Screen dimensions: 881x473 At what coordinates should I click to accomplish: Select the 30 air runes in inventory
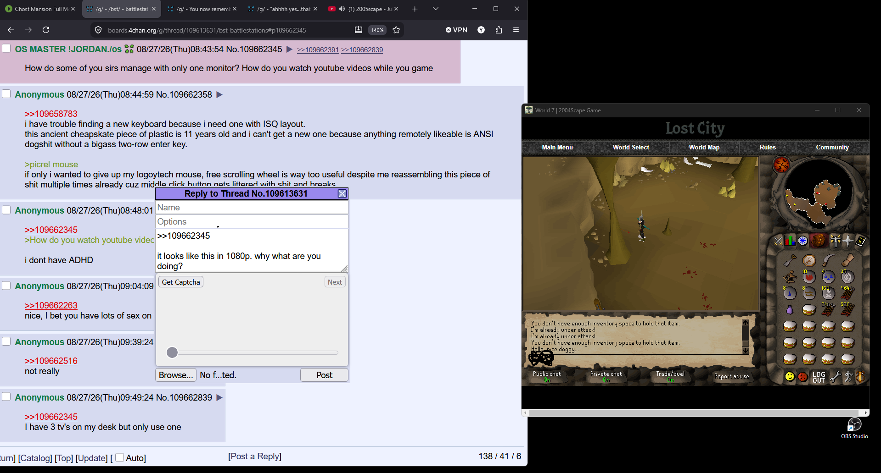coord(847,276)
